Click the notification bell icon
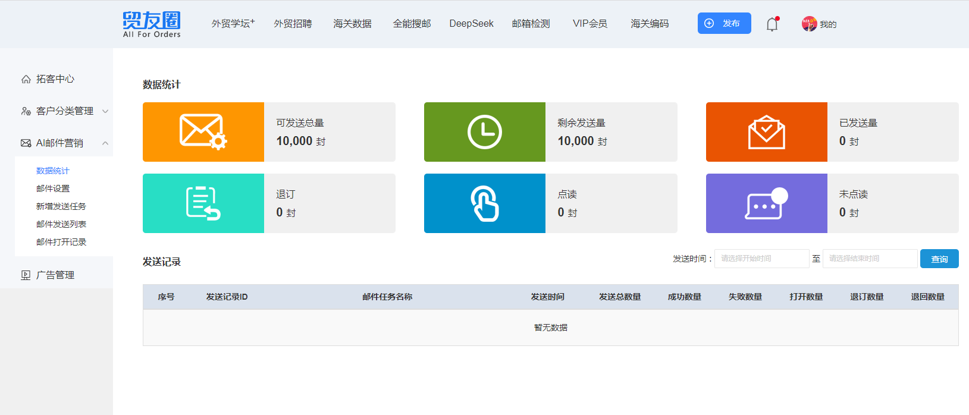Image resolution: width=969 pixels, height=415 pixels. coord(772,24)
